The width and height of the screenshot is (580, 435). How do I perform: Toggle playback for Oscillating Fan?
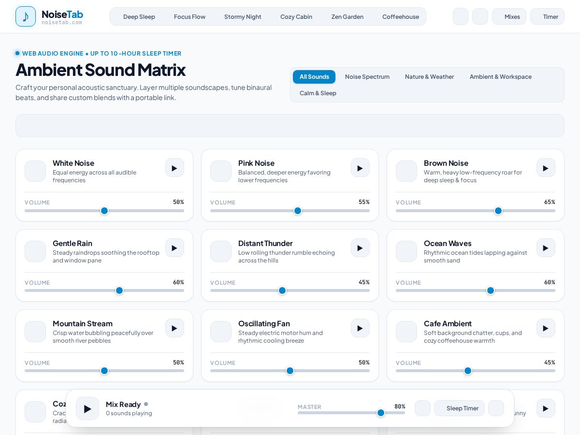coord(360,328)
